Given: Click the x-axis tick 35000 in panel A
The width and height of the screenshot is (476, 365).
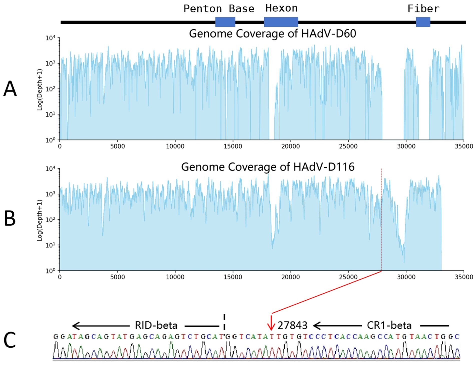Looking at the screenshot, I should 464,146.
